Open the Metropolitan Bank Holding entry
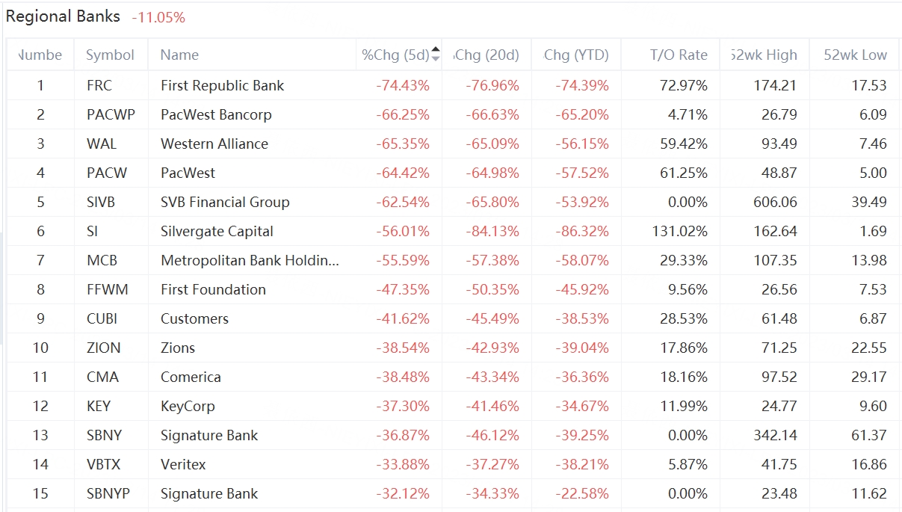 pyautogui.click(x=250, y=260)
